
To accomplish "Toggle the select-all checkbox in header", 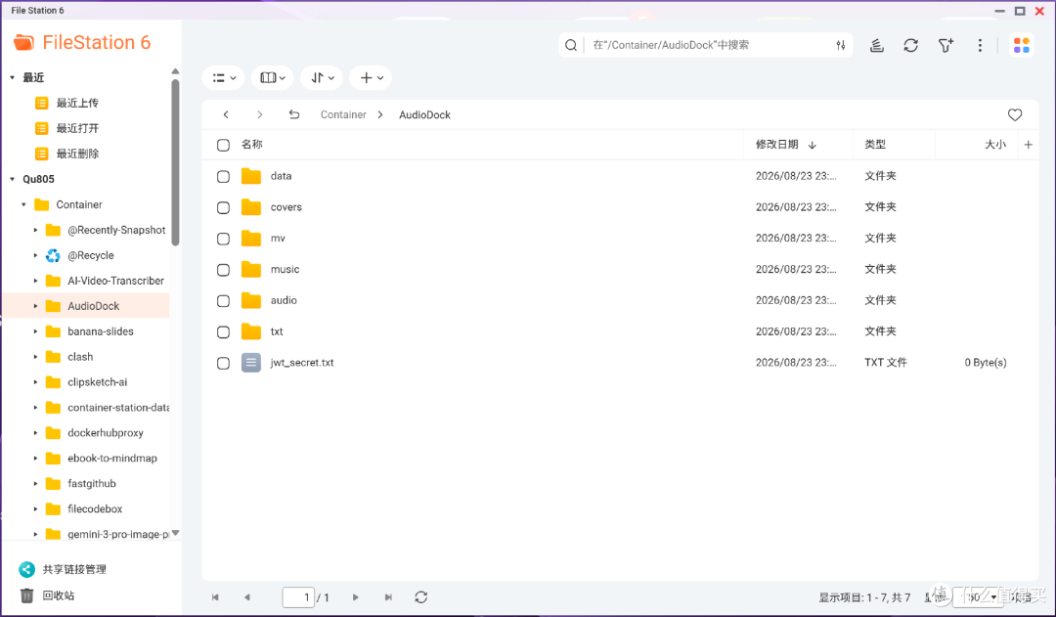I will (223, 145).
